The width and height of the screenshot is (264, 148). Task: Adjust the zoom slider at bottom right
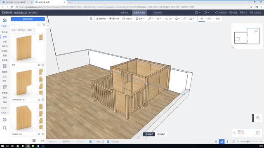pyautogui.click(x=247, y=141)
